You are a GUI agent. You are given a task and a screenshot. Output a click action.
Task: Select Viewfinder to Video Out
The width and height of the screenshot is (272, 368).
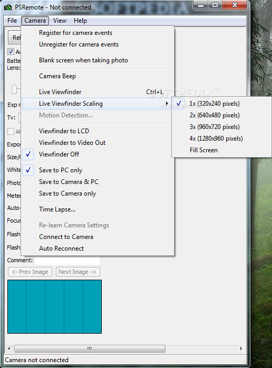(98, 143)
